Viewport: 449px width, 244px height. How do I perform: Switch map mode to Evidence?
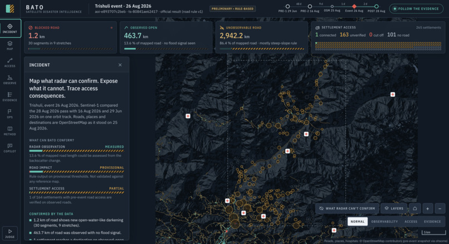tap(432, 221)
